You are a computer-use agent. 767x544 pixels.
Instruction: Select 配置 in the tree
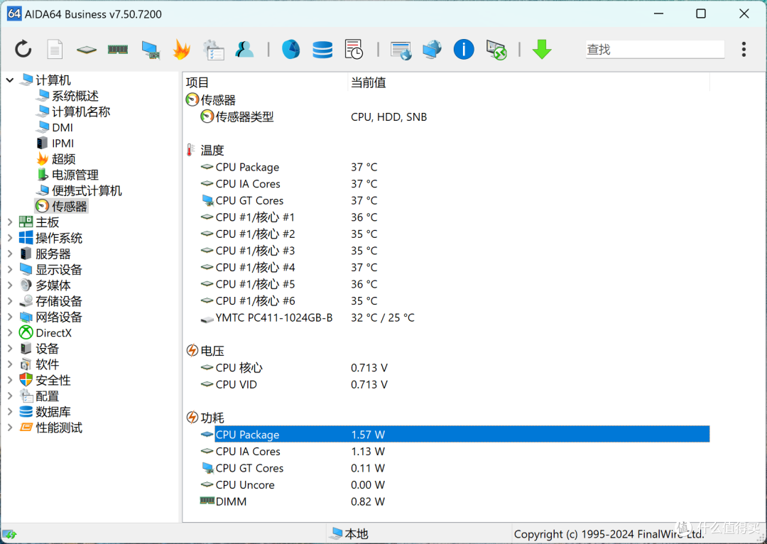click(x=47, y=396)
